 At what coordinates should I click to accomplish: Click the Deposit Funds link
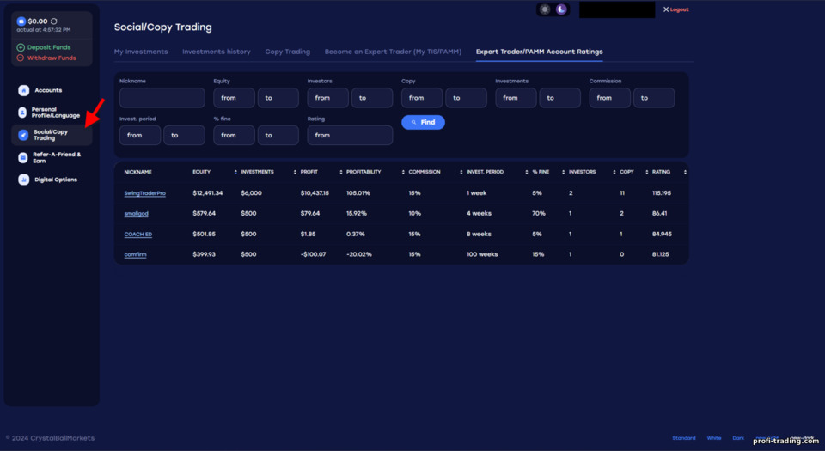point(49,47)
